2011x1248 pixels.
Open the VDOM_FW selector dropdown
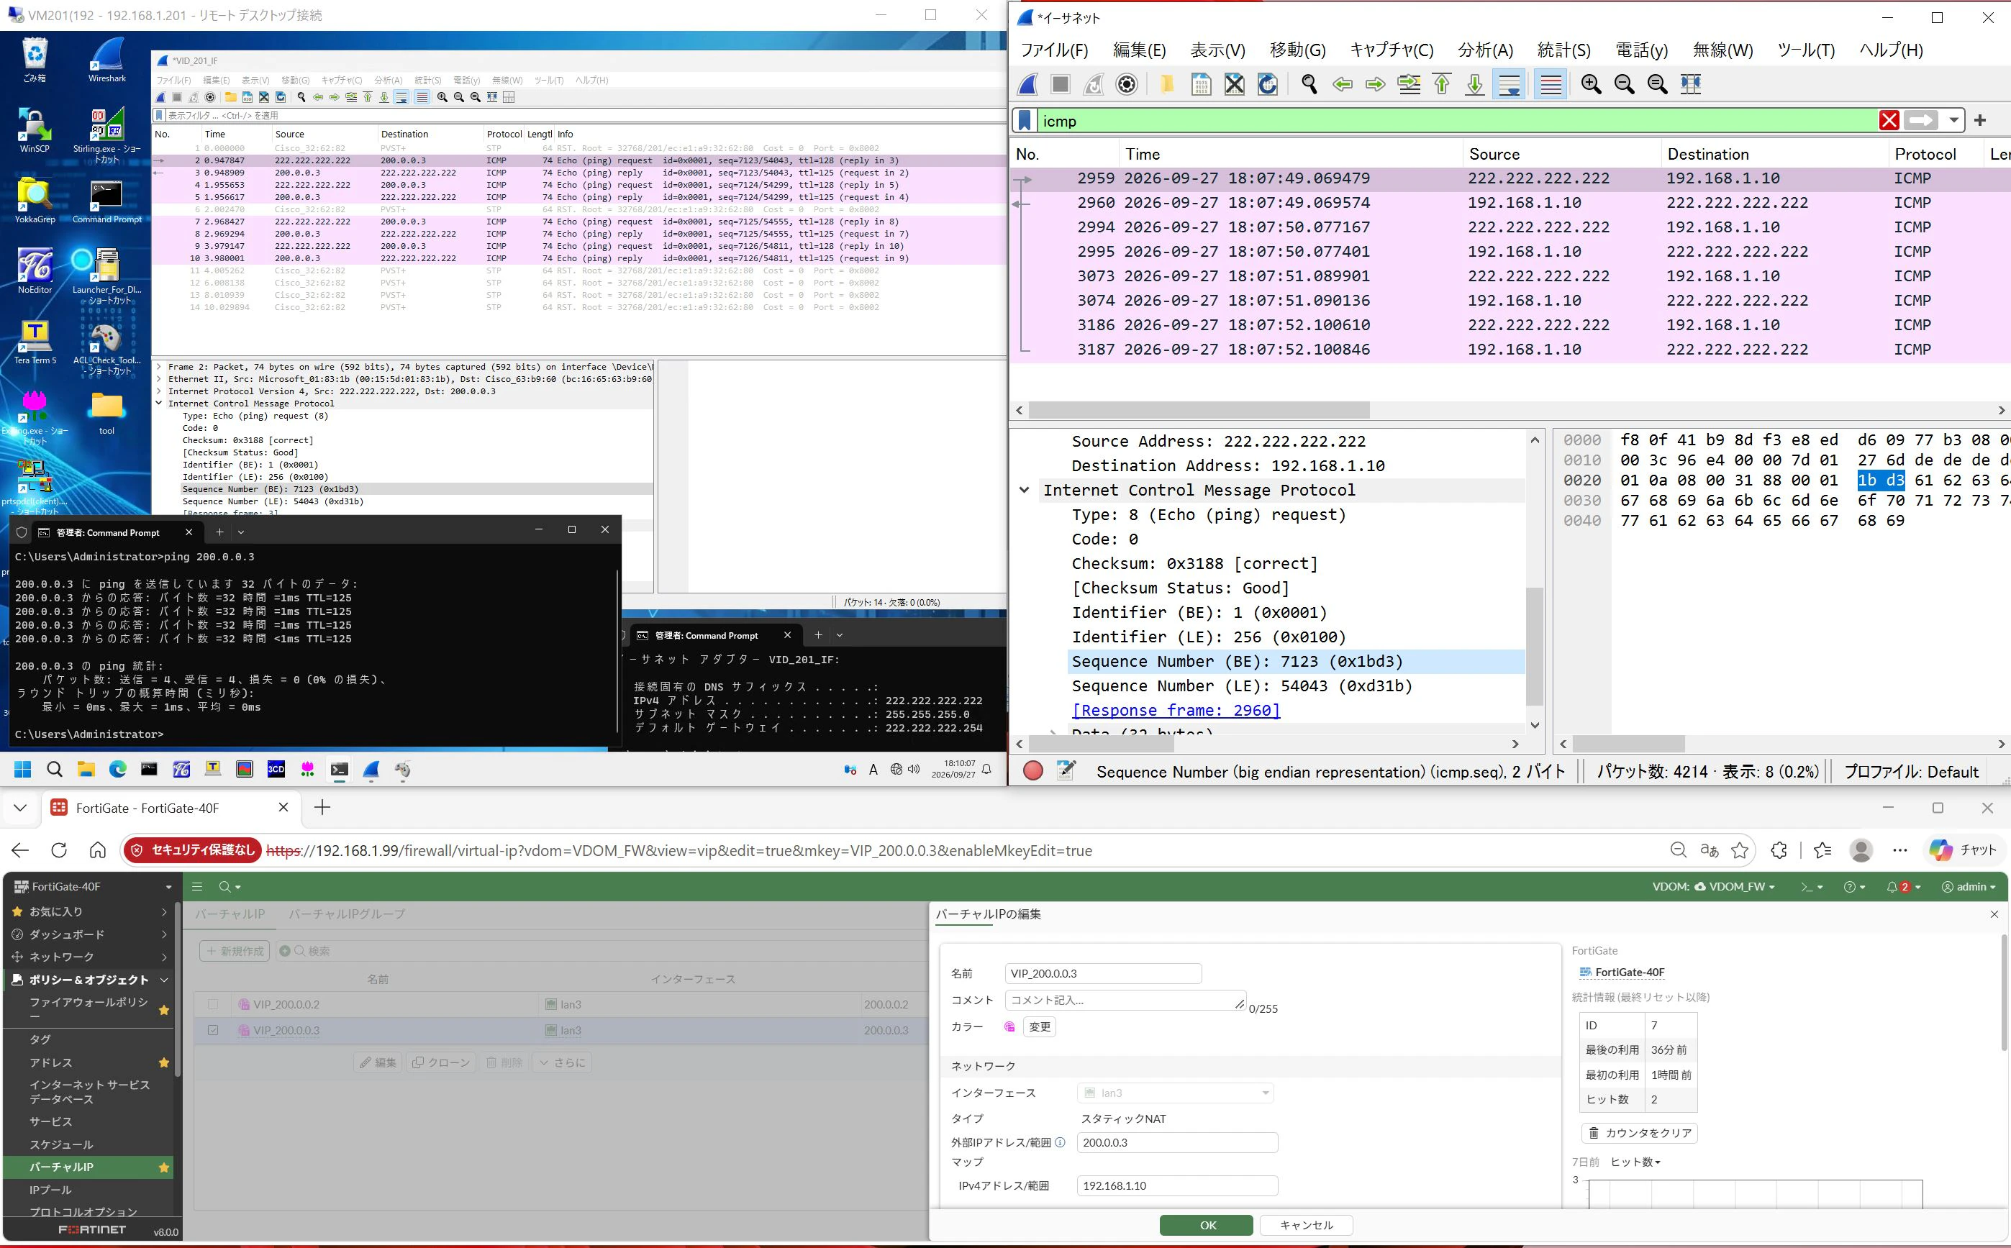pyautogui.click(x=1733, y=886)
